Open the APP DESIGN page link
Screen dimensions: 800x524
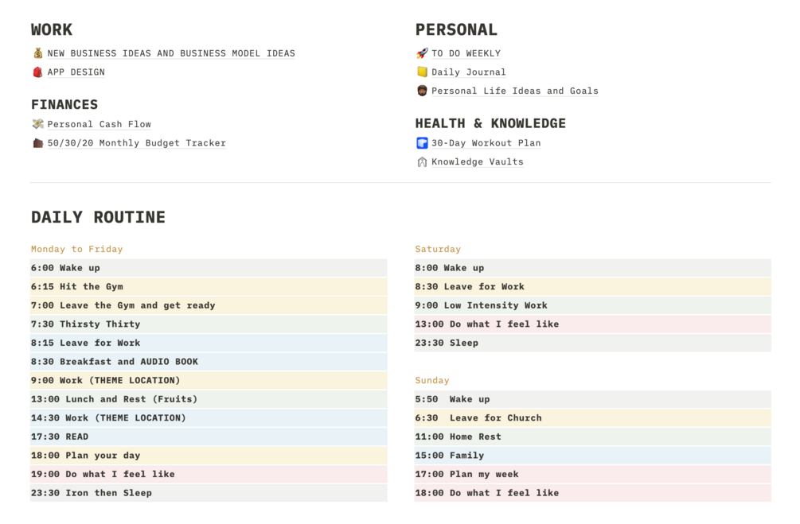click(x=76, y=72)
